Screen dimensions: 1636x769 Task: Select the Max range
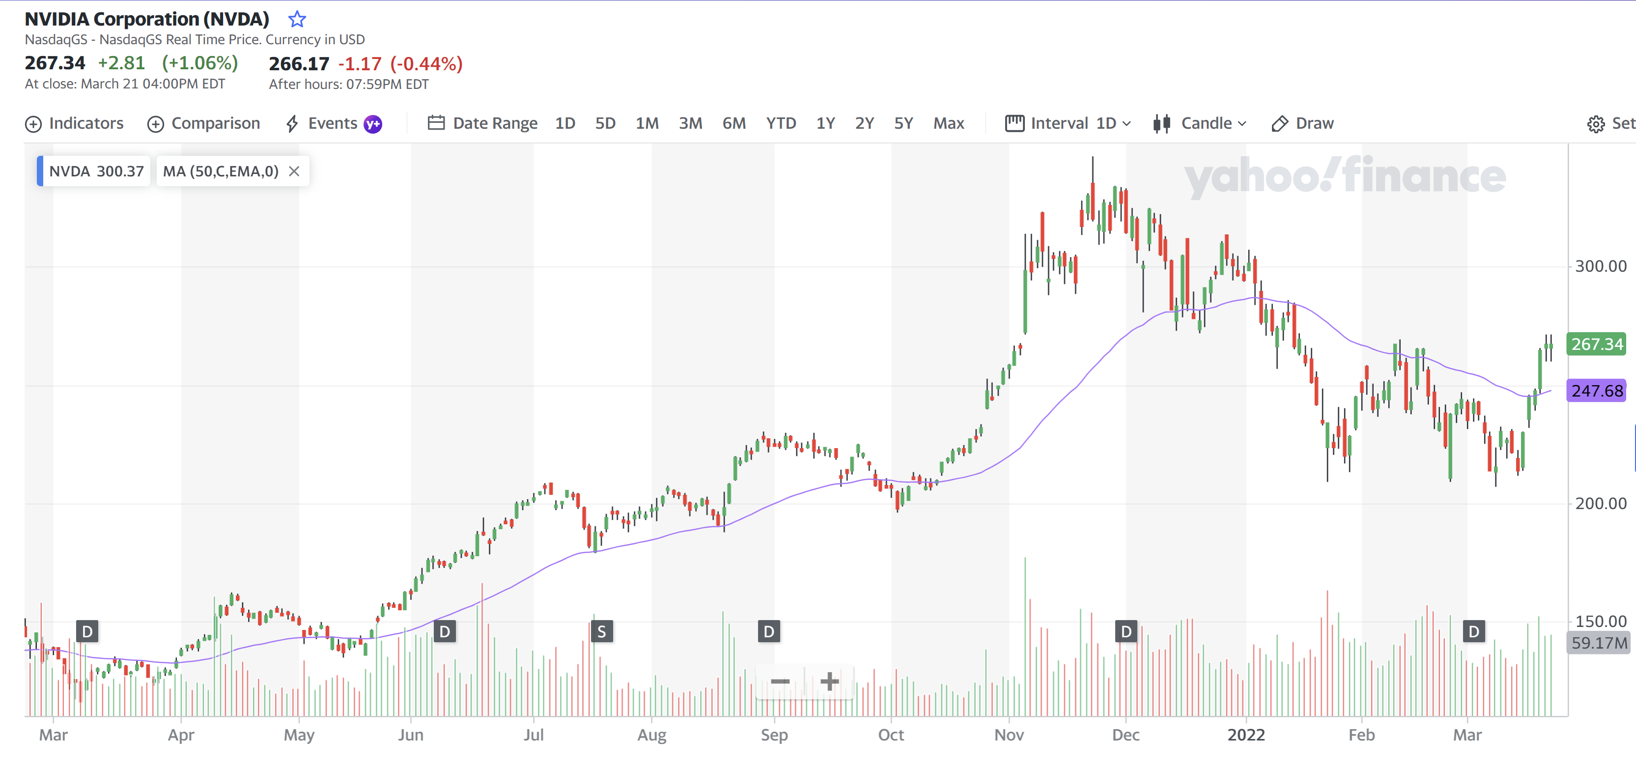[x=948, y=123]
